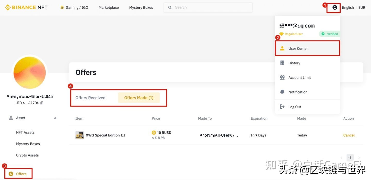Click the Today made-date cell

pos(302,135)
